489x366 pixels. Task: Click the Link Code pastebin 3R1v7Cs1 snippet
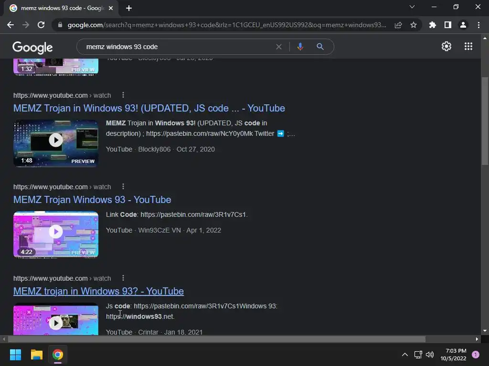[x=177, y=214]
